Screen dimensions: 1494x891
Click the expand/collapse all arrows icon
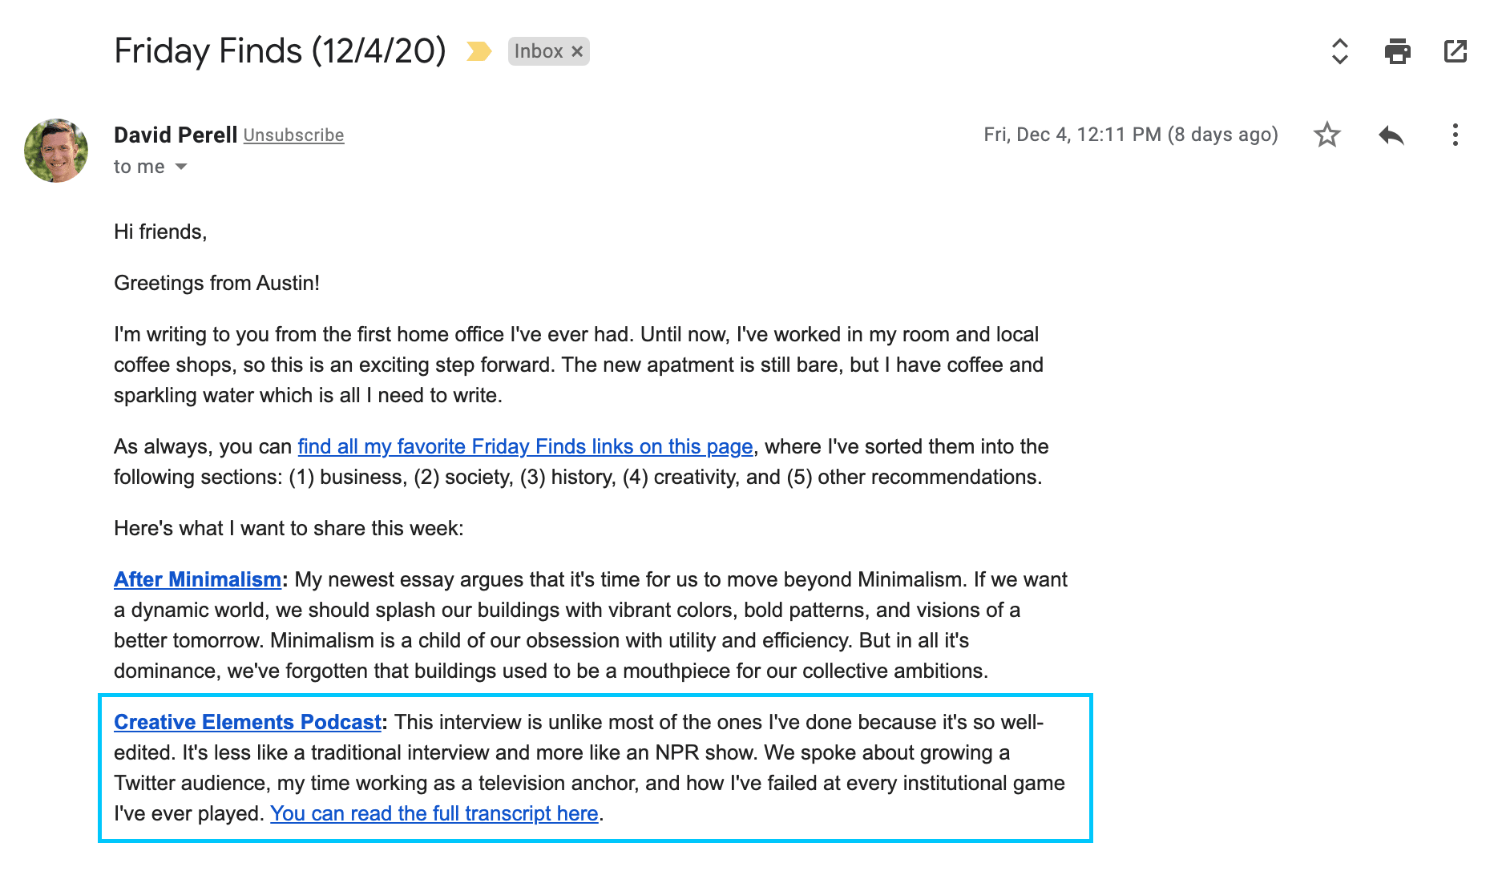[1339, 51]
